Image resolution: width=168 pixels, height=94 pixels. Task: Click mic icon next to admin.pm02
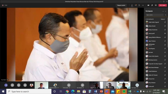[165, 33]
